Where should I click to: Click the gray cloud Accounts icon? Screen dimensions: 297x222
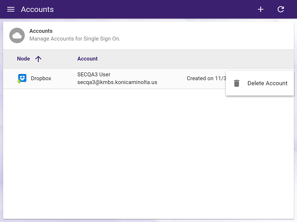pyautogui.click(x=17, y=35)
